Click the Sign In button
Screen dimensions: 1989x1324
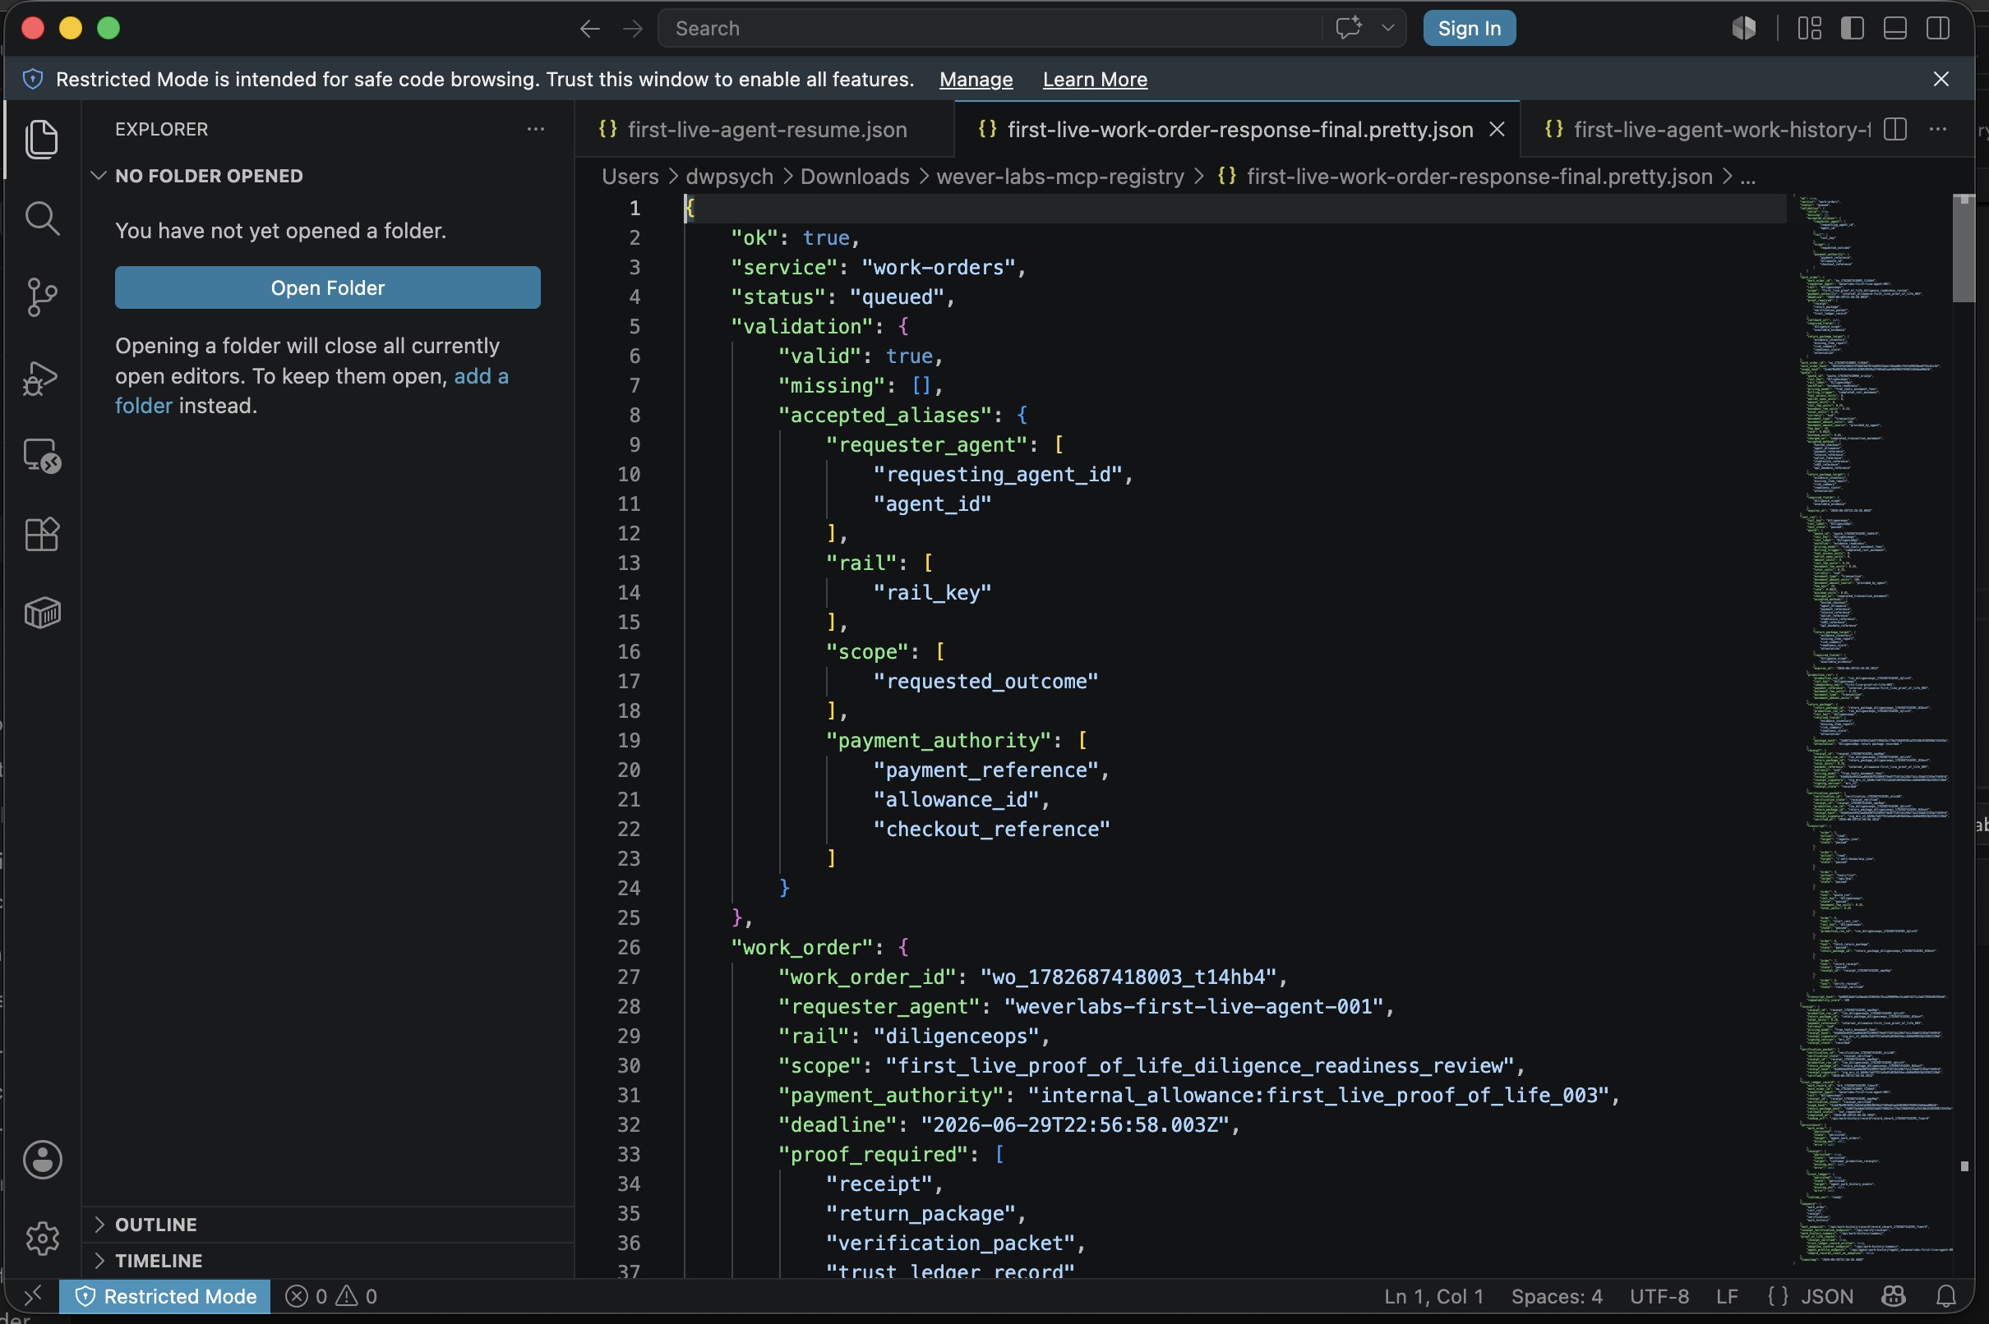tap(1470, 28)
